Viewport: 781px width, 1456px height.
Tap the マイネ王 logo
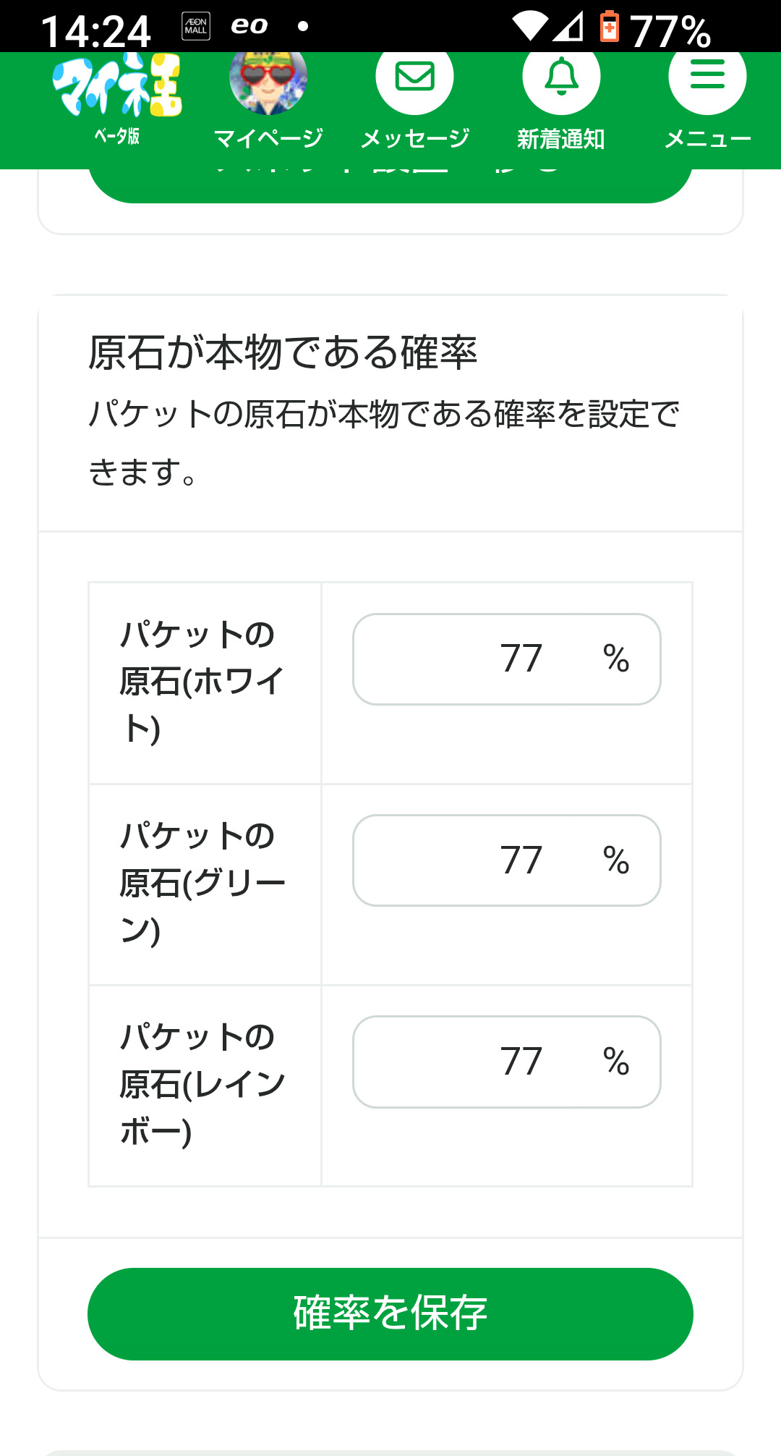click(x=117, y=85)
